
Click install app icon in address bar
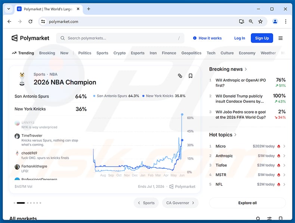pyautogui.click(x=242, y=21)
